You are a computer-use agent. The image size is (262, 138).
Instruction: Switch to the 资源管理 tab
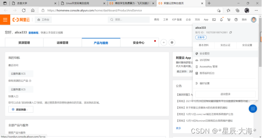24,43
